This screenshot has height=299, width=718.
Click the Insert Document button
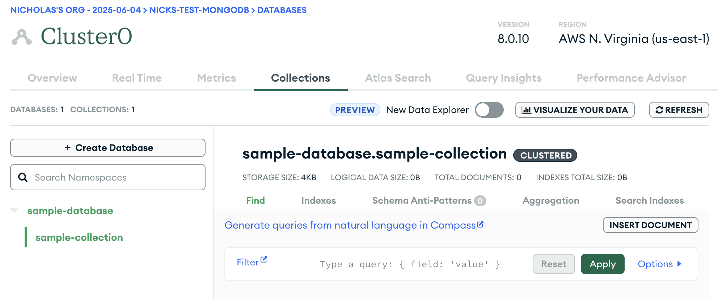point(650,225)
